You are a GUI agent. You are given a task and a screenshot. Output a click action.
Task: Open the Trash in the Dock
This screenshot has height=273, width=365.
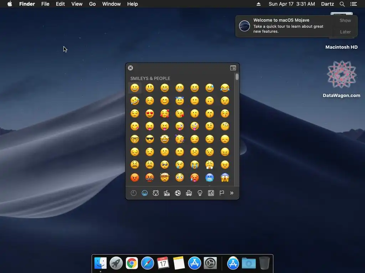[x=264, y=263]
